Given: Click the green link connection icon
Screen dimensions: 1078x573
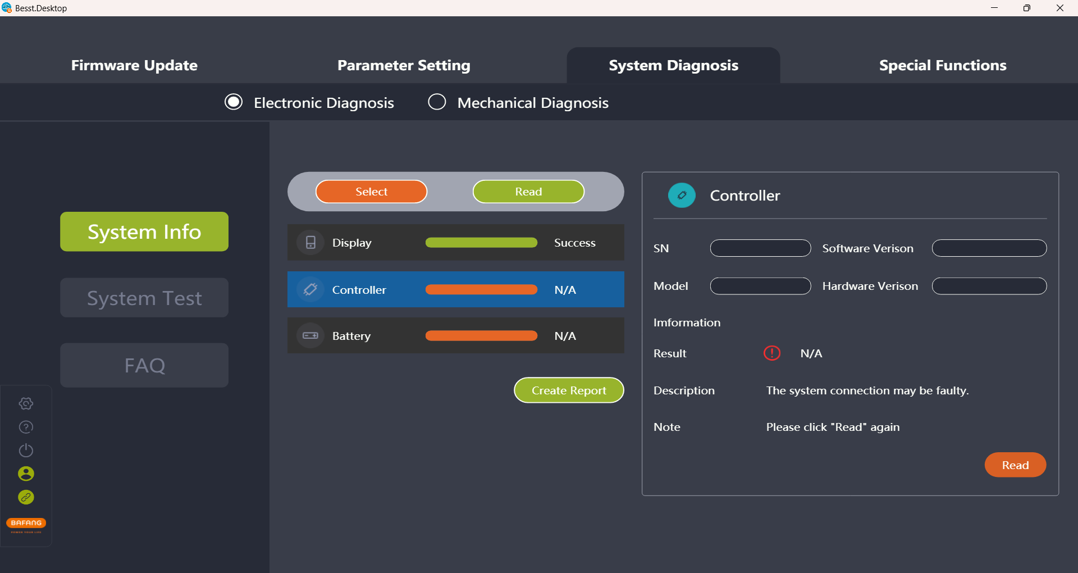Looking at the screenshot, I should pyautogui.click(x=26, y=497).
